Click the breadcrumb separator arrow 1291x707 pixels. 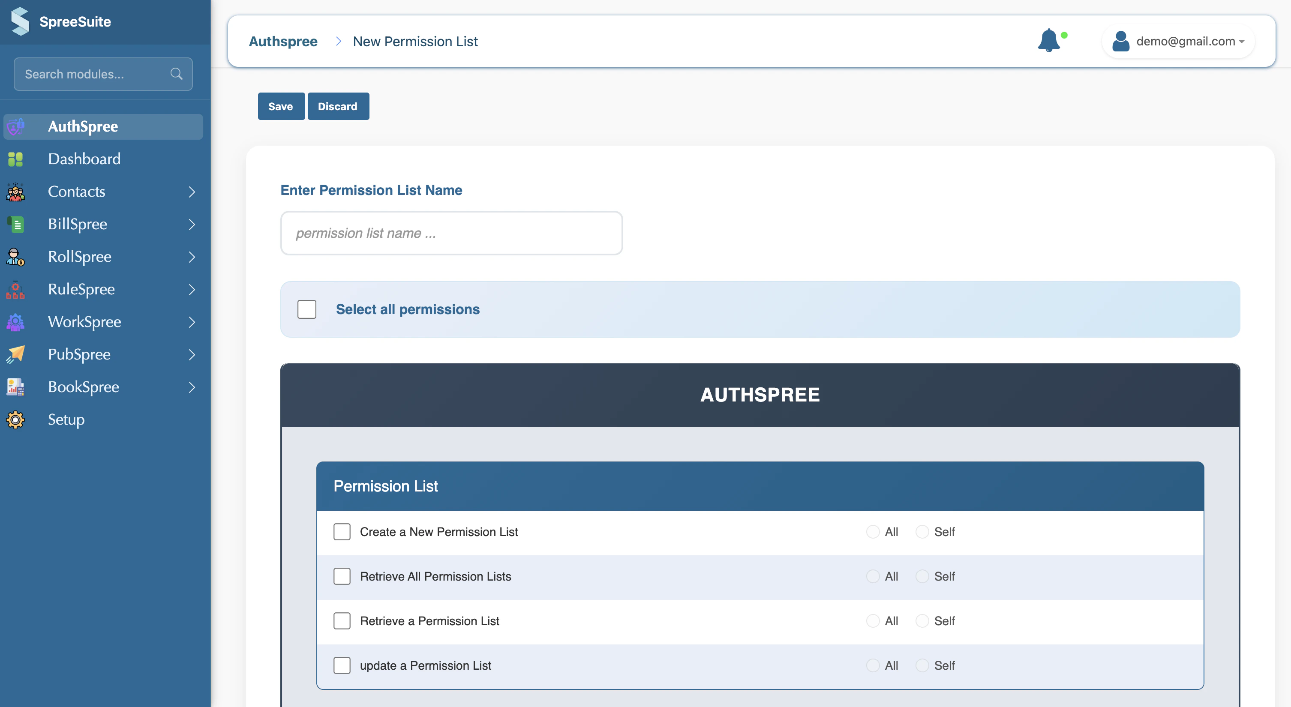click(x=338, y=41)
